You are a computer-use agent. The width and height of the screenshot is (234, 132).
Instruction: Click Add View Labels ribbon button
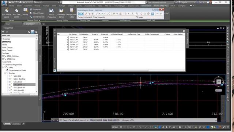(x=16, y=13)
